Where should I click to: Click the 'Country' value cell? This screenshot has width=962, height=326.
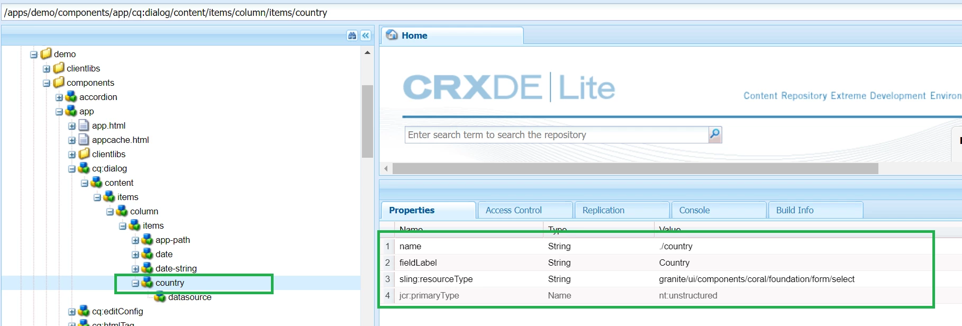point(674,262)
